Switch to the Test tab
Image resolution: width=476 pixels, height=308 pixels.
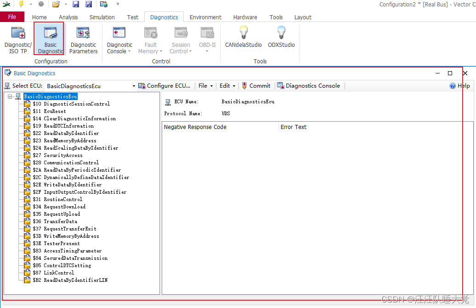click(133, 17)
